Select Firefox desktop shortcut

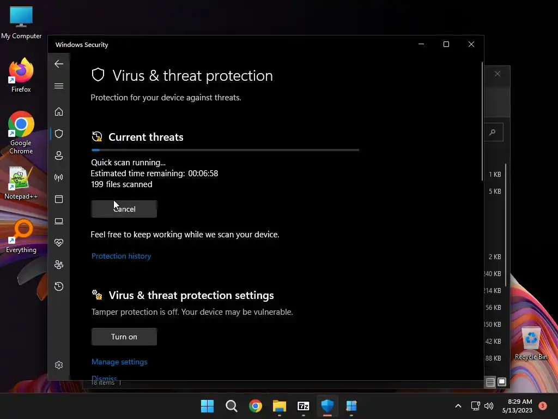coord(21,75)
